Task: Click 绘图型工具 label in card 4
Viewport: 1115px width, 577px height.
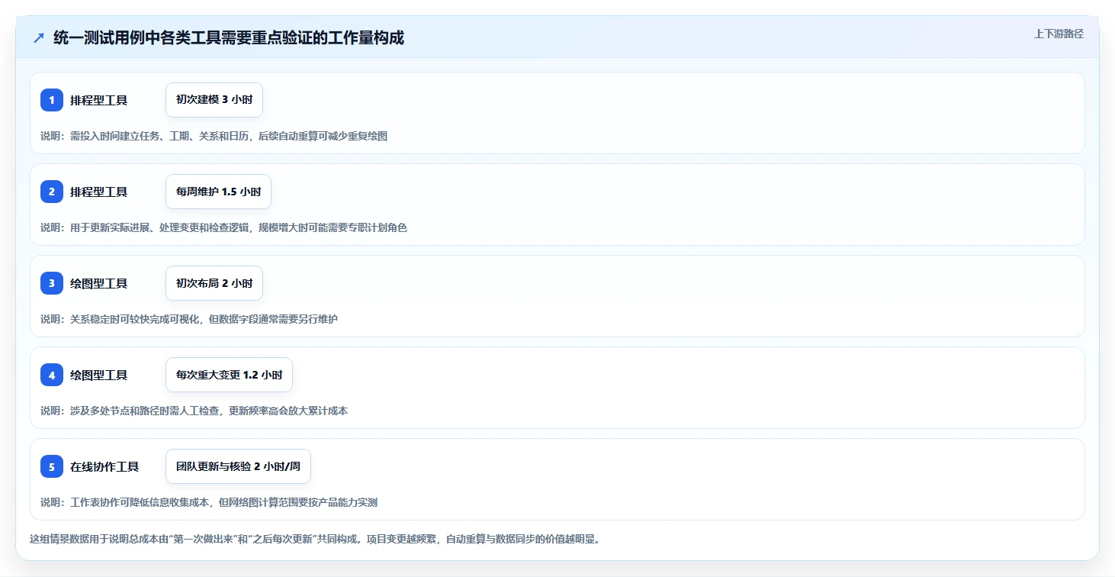Action: tap(98, 375)
